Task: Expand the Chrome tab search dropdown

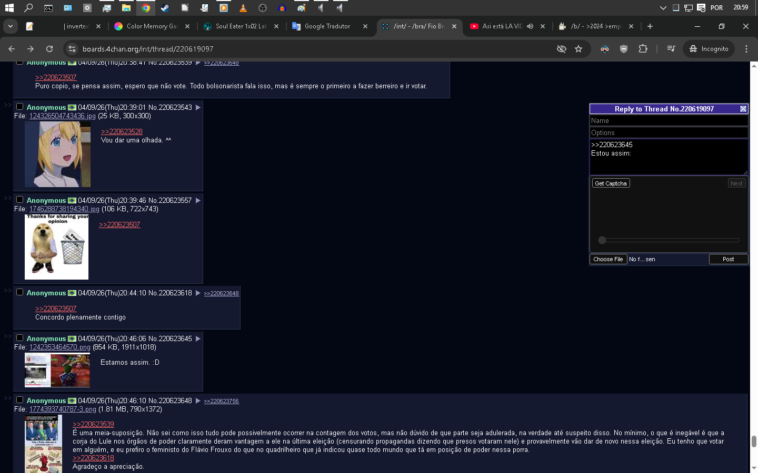Action: [11, 26]
